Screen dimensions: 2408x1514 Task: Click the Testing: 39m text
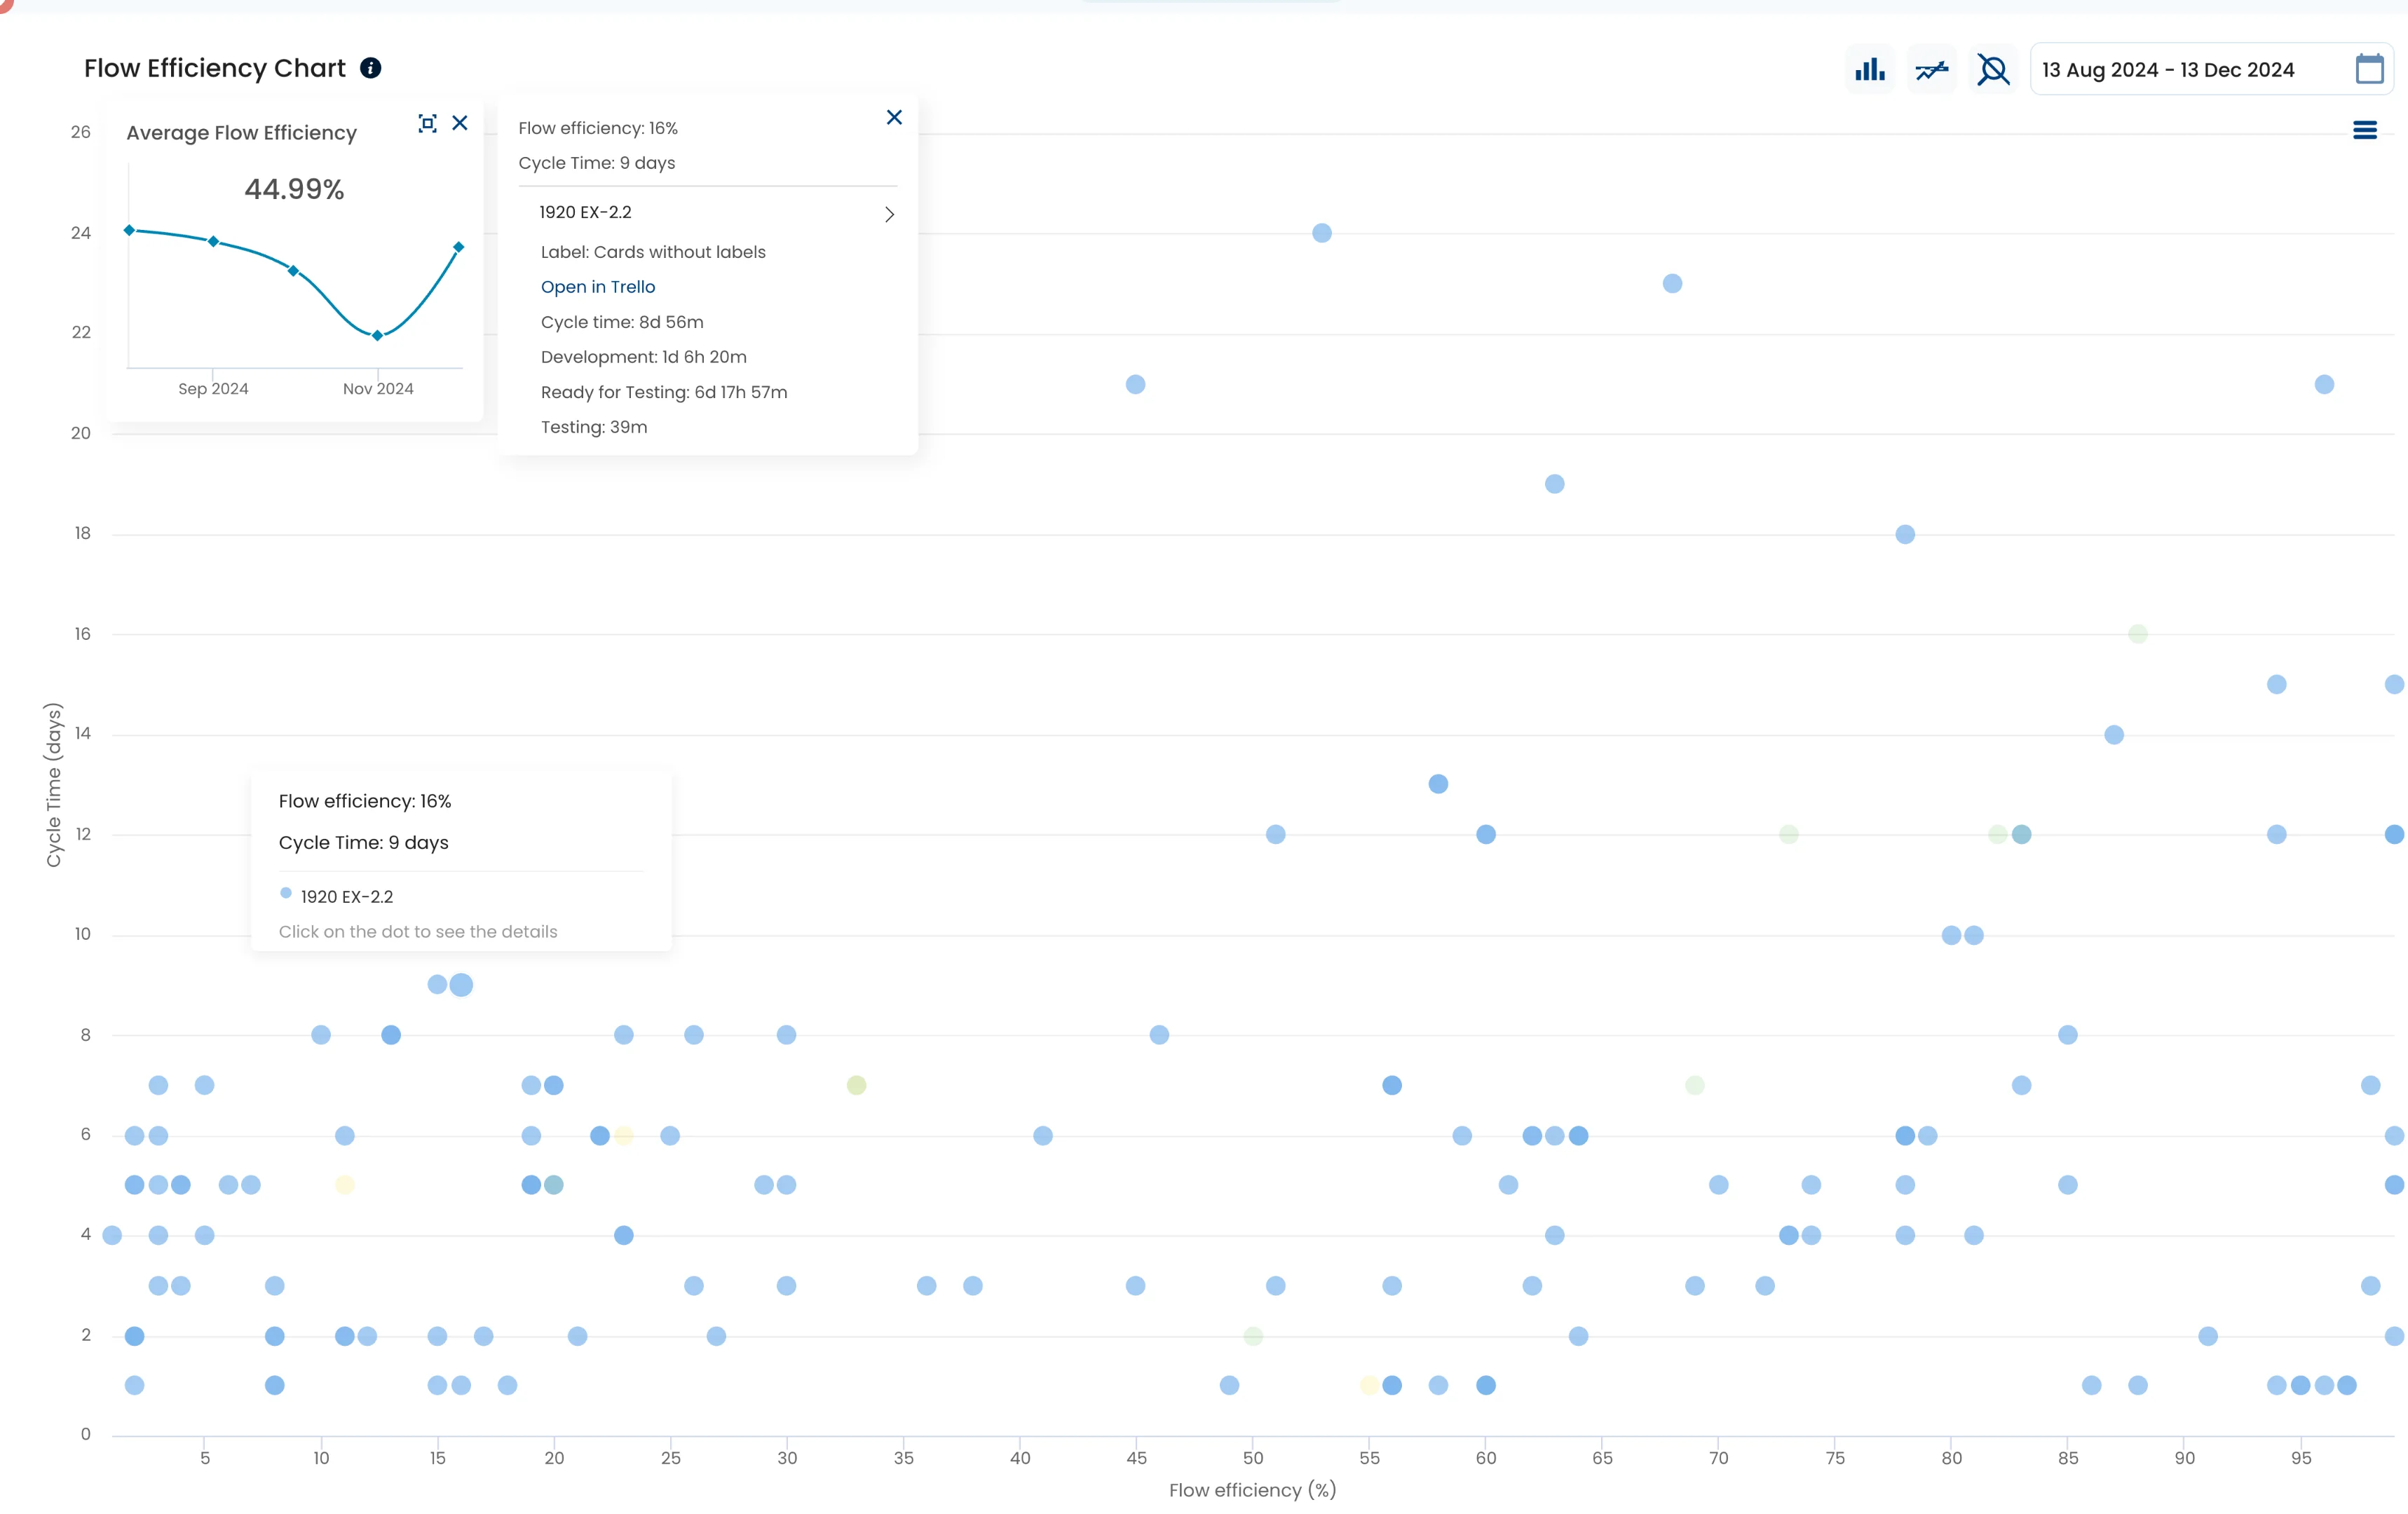pos(594,427)
